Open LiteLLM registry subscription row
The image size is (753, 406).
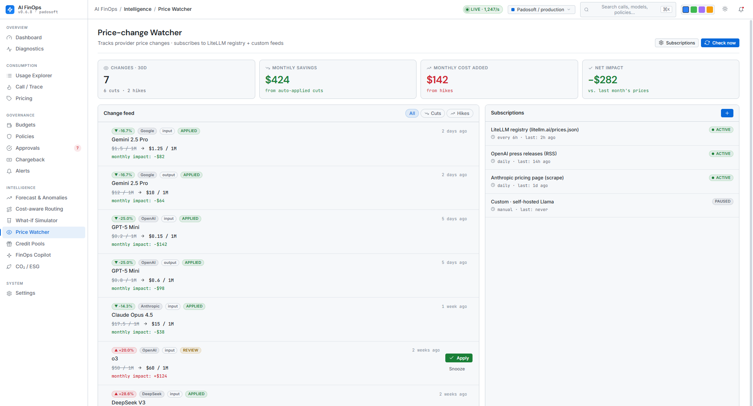pyautogui.click(x=612, y=133)
